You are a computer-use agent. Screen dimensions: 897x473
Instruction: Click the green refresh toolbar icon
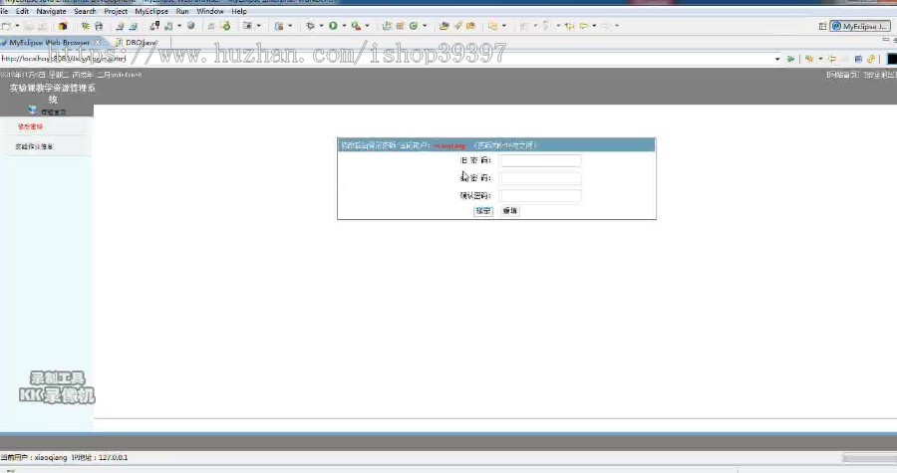point(225,26)
